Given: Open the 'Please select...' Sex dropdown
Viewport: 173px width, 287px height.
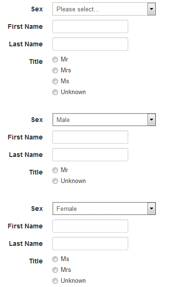Looking at the screenshot, I should click(x=104, y=9).
